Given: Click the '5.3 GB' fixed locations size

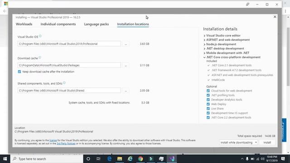Looking at the screenshot, I should point(145,103).
